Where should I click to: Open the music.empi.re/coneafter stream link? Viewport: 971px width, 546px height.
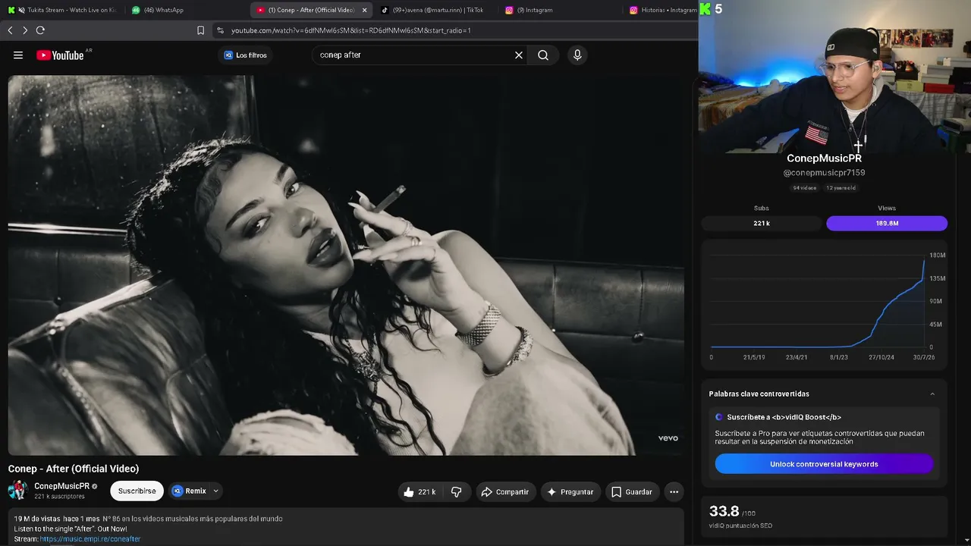90,539
